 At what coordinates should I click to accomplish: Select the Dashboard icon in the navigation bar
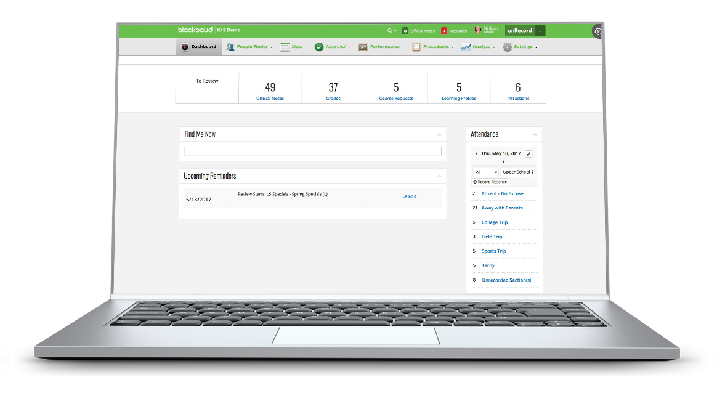185,46
